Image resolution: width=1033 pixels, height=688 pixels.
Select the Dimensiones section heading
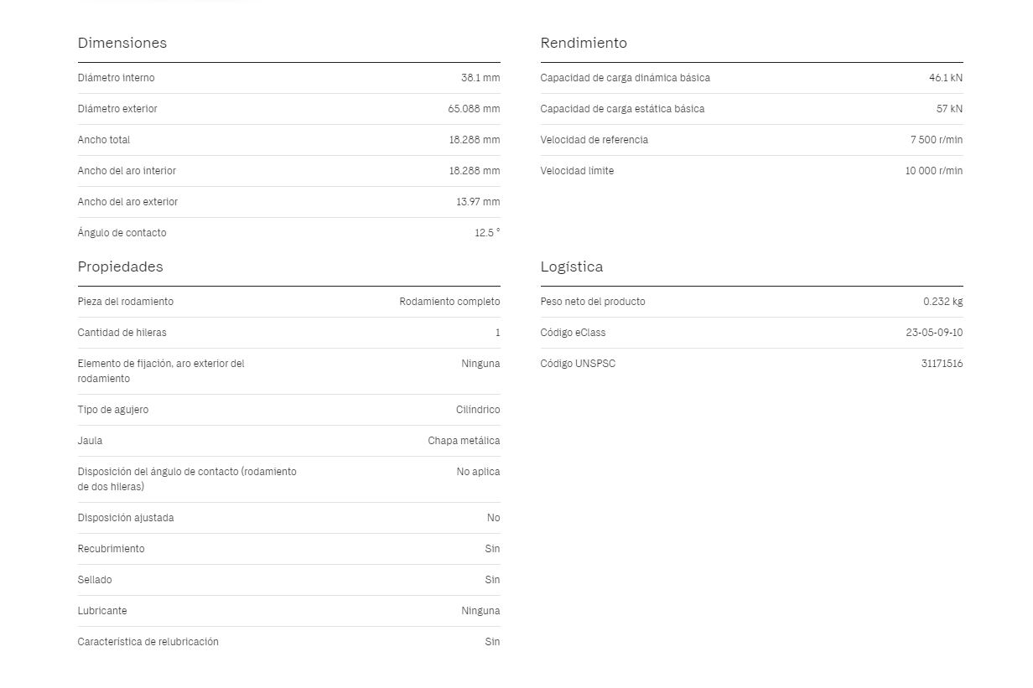(x=122, y=43)
